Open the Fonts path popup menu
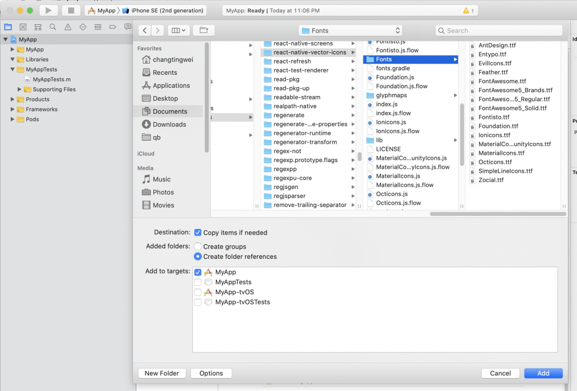Viewport: 577px width, 391px height. click(350, 30)
